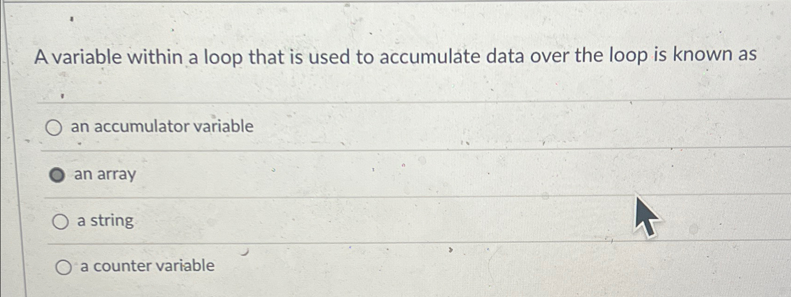Screen dimensions: 791x297
Task: Click the 'an accumulator variable' answer text
Action: point(162,127)
